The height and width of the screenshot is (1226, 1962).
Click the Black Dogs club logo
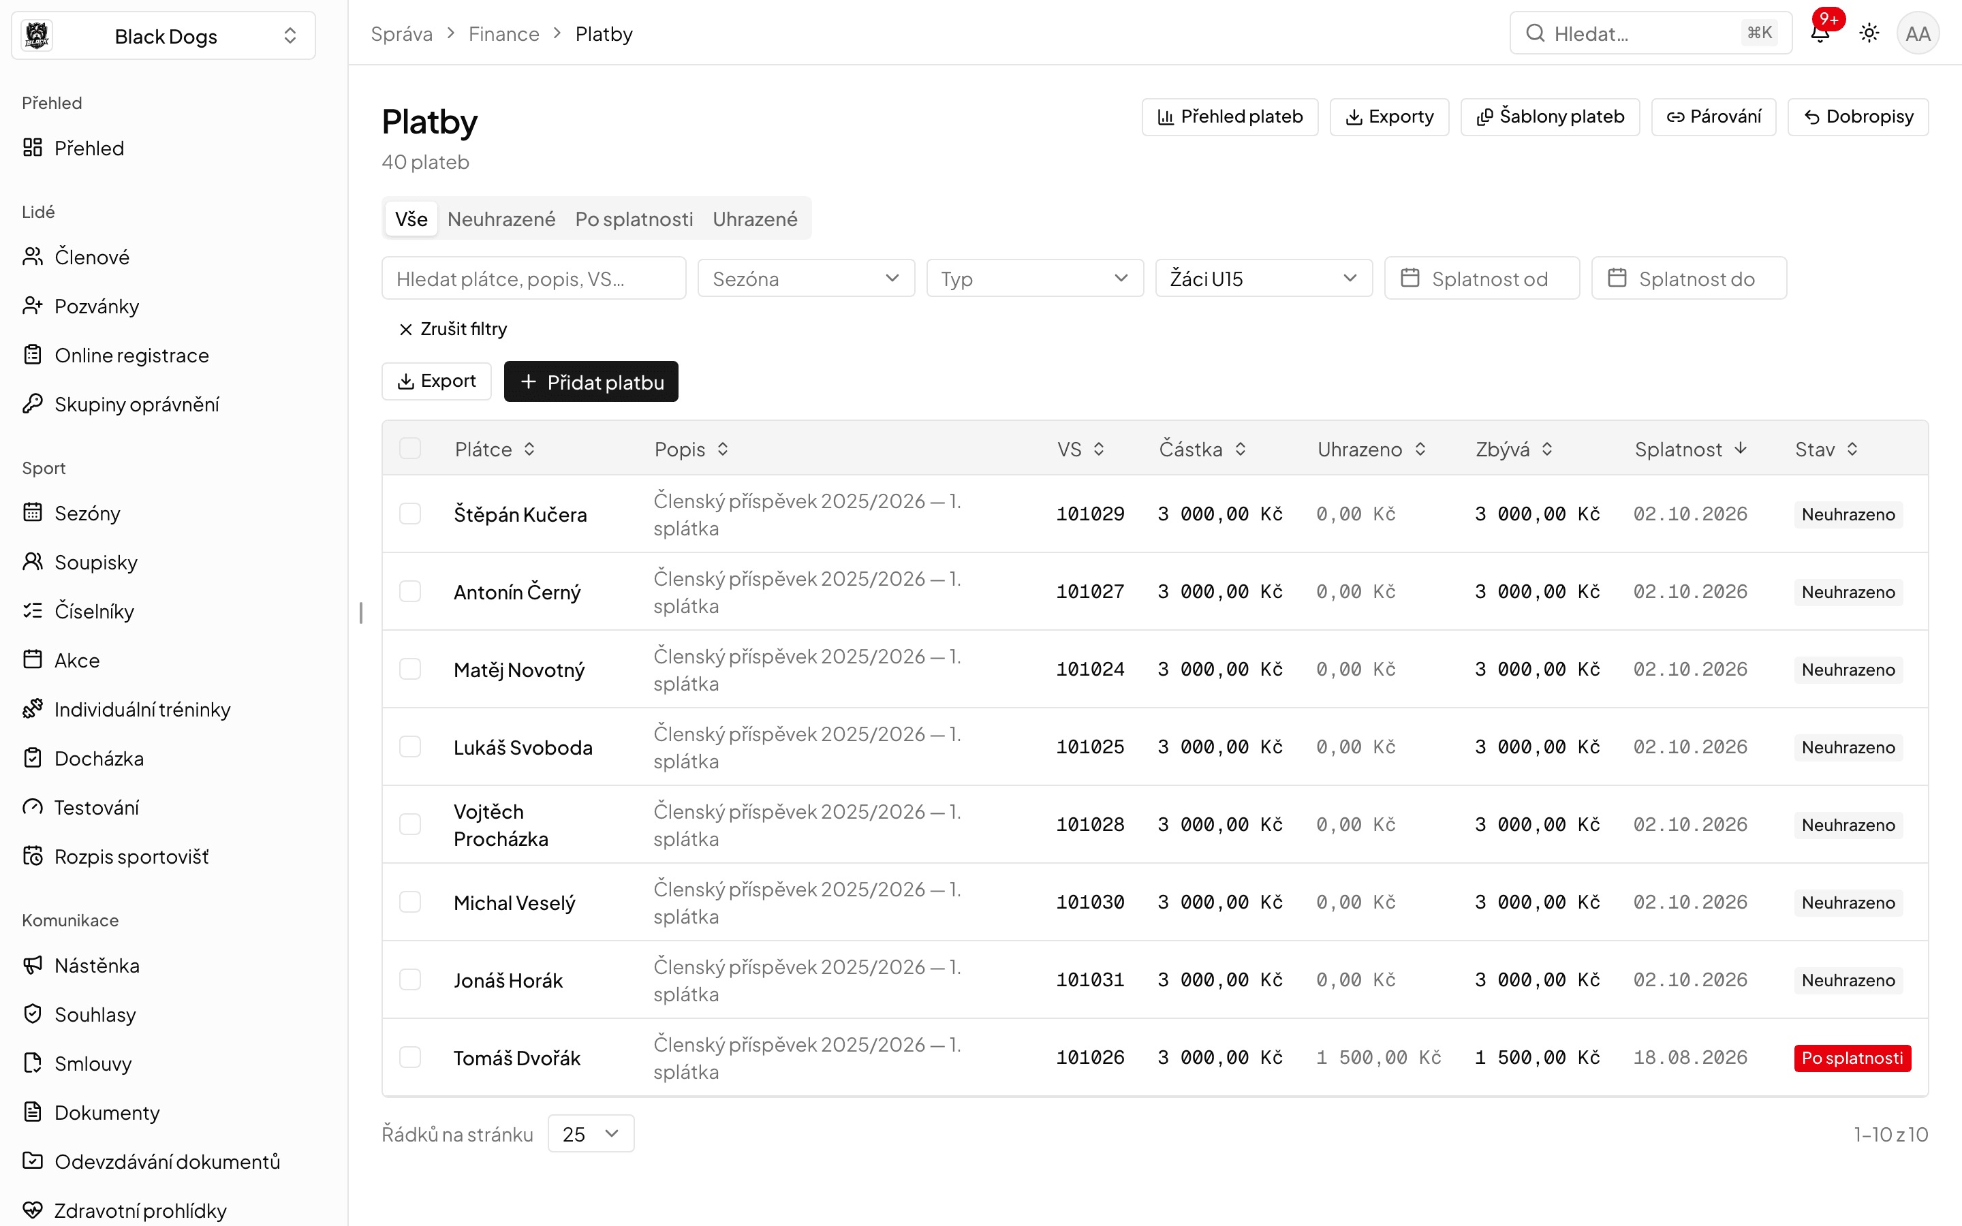click(37, 35)
